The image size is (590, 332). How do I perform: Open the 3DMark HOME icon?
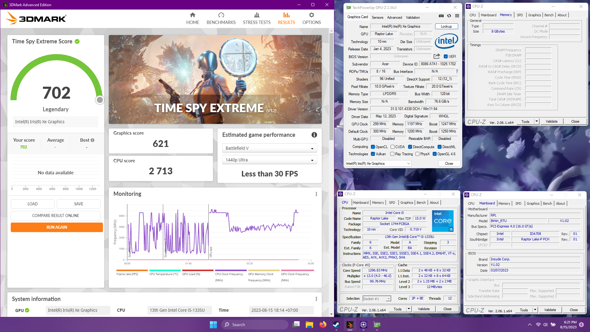tap(193, 15)
